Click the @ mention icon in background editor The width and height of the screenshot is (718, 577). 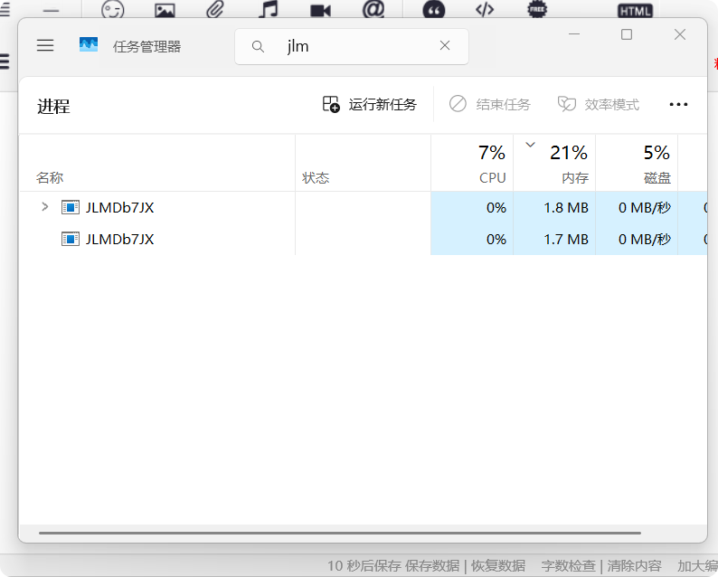pyautogui.click(x=373, y=9)
